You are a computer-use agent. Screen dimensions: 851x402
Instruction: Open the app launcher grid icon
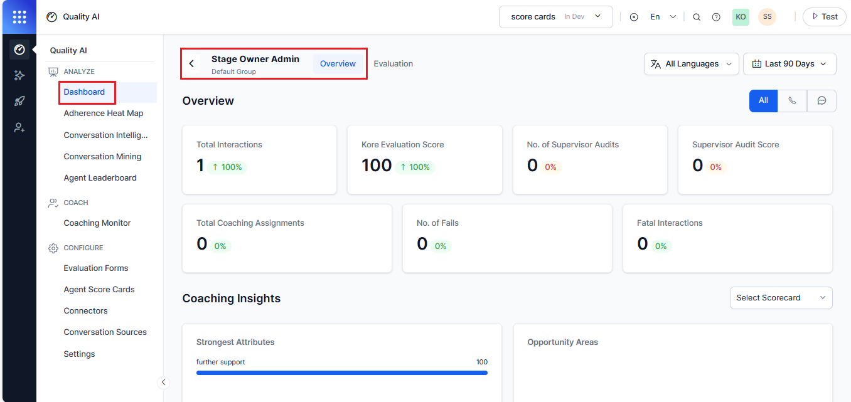19,17
